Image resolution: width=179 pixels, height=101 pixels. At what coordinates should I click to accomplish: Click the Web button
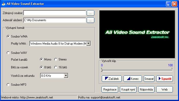pos(164,89)
